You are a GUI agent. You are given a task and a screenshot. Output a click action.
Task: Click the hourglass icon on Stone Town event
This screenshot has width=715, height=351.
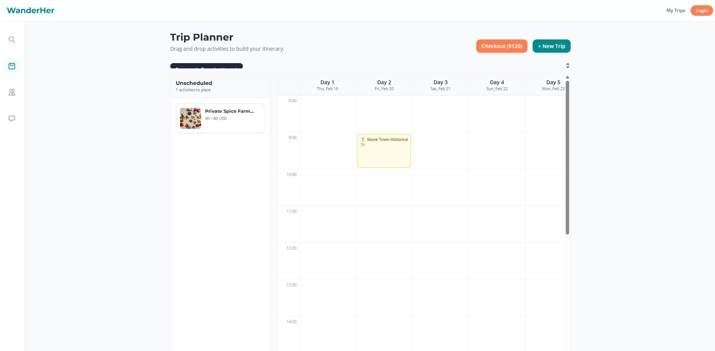point(363,139)
